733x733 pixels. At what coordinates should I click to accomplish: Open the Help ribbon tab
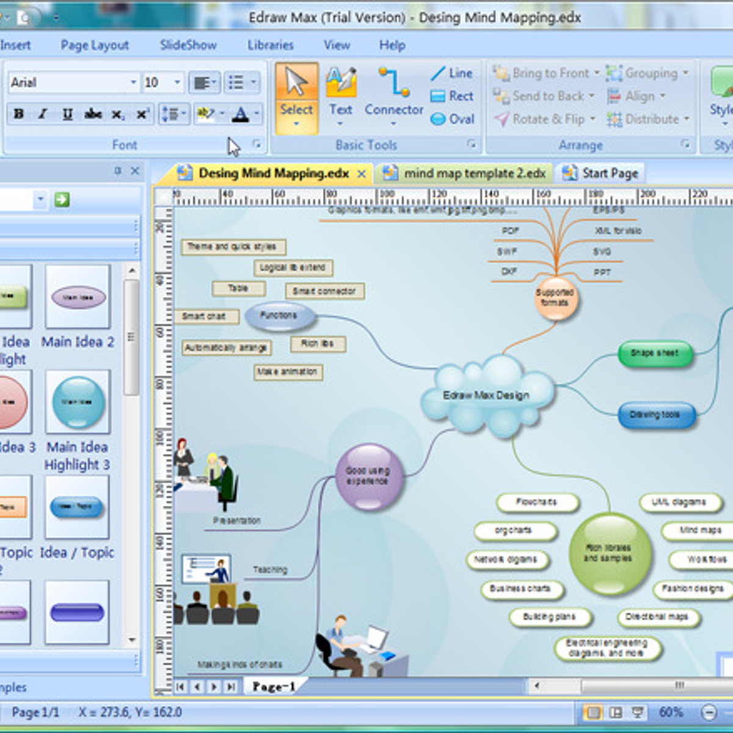tap(392, 45)
